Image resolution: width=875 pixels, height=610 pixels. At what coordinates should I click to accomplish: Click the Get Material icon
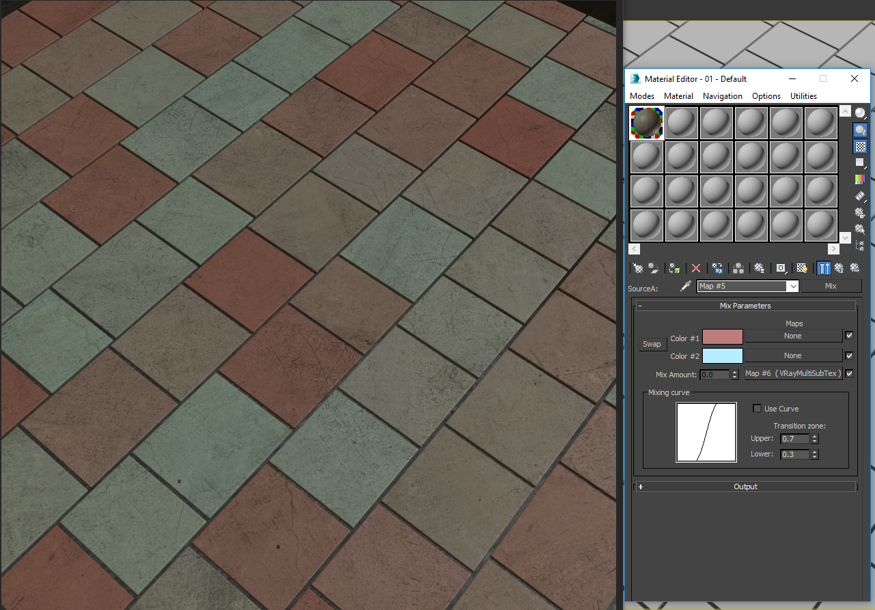[637, 268]
